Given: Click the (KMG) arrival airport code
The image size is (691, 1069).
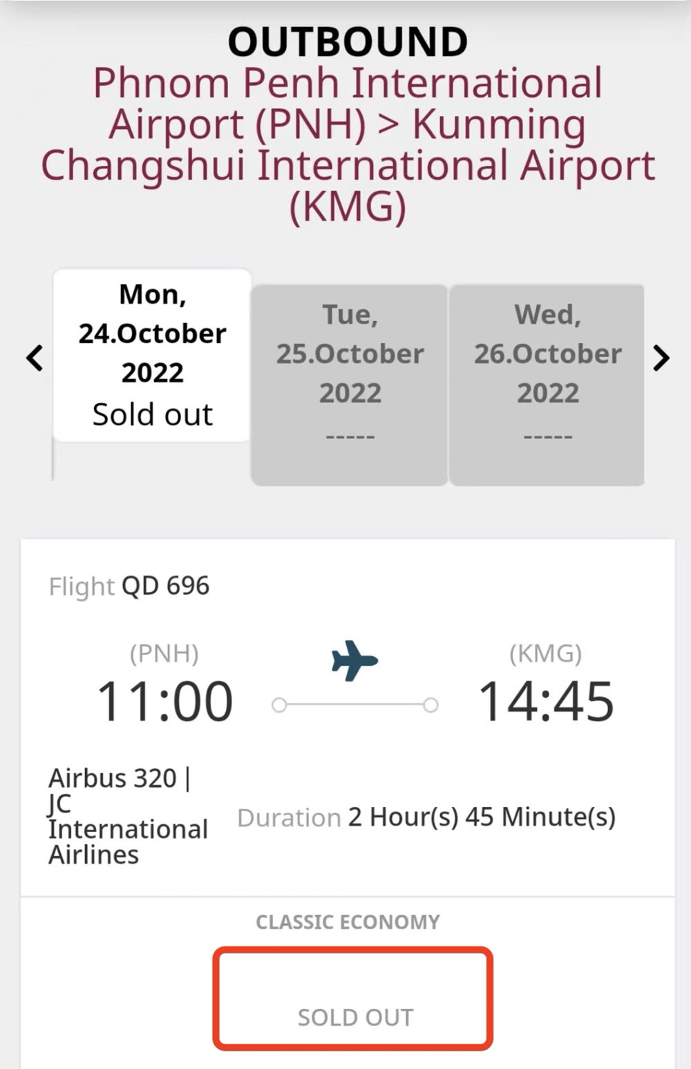Looking at the screenshot, I should click(545, 653).
